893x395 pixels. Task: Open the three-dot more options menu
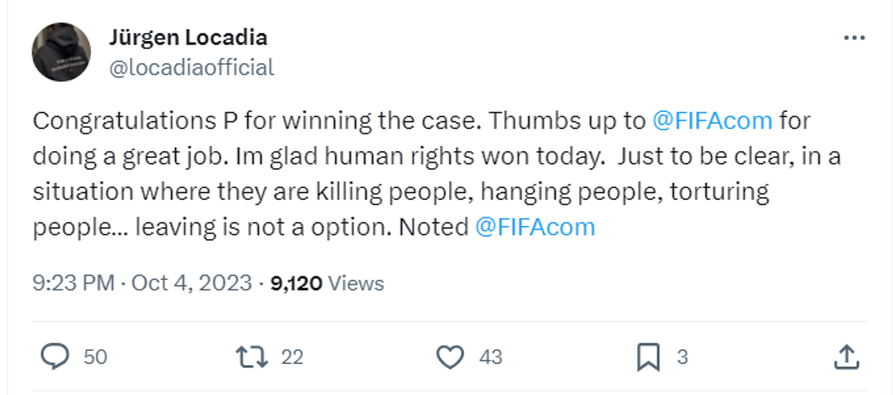click(x=854, y=38)
